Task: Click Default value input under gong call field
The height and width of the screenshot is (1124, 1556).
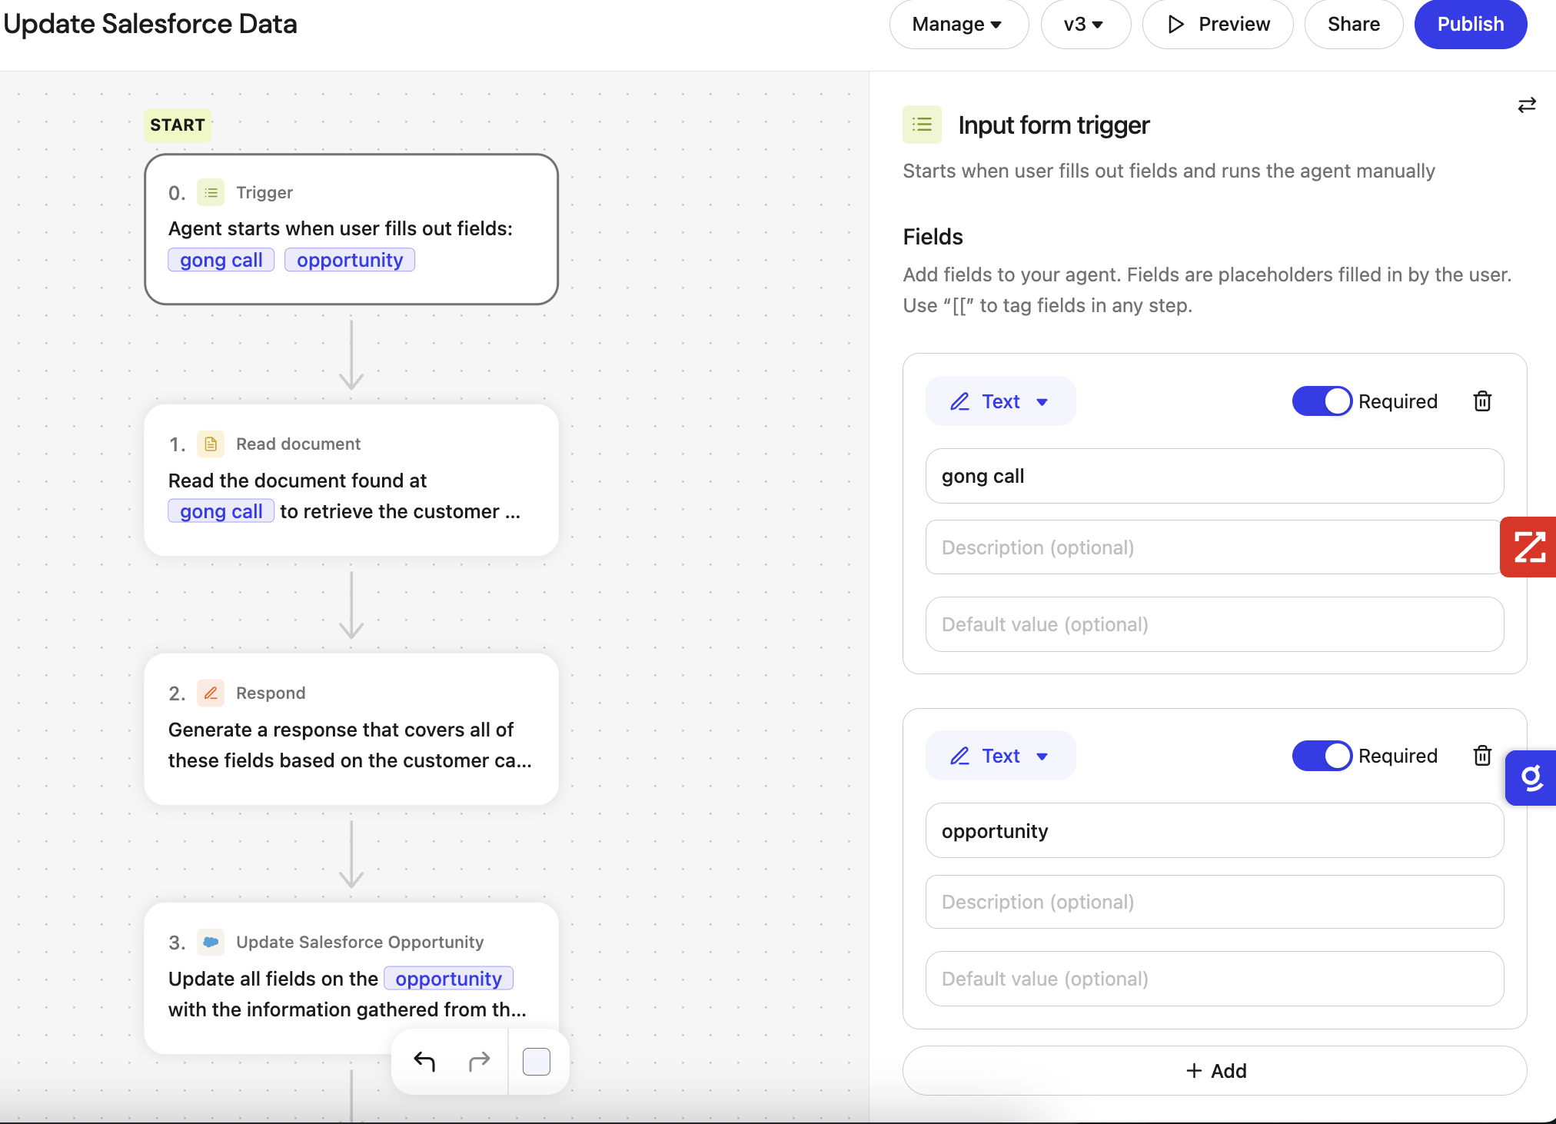Action: click(x=1215, y=624)
